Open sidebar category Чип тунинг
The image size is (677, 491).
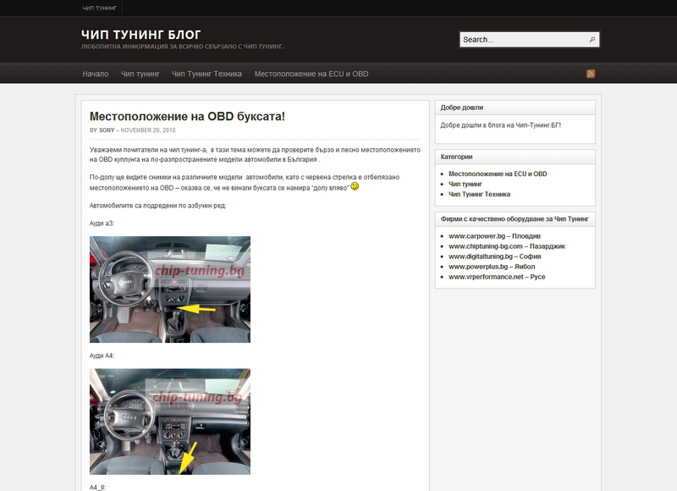(x=465, y=184)
